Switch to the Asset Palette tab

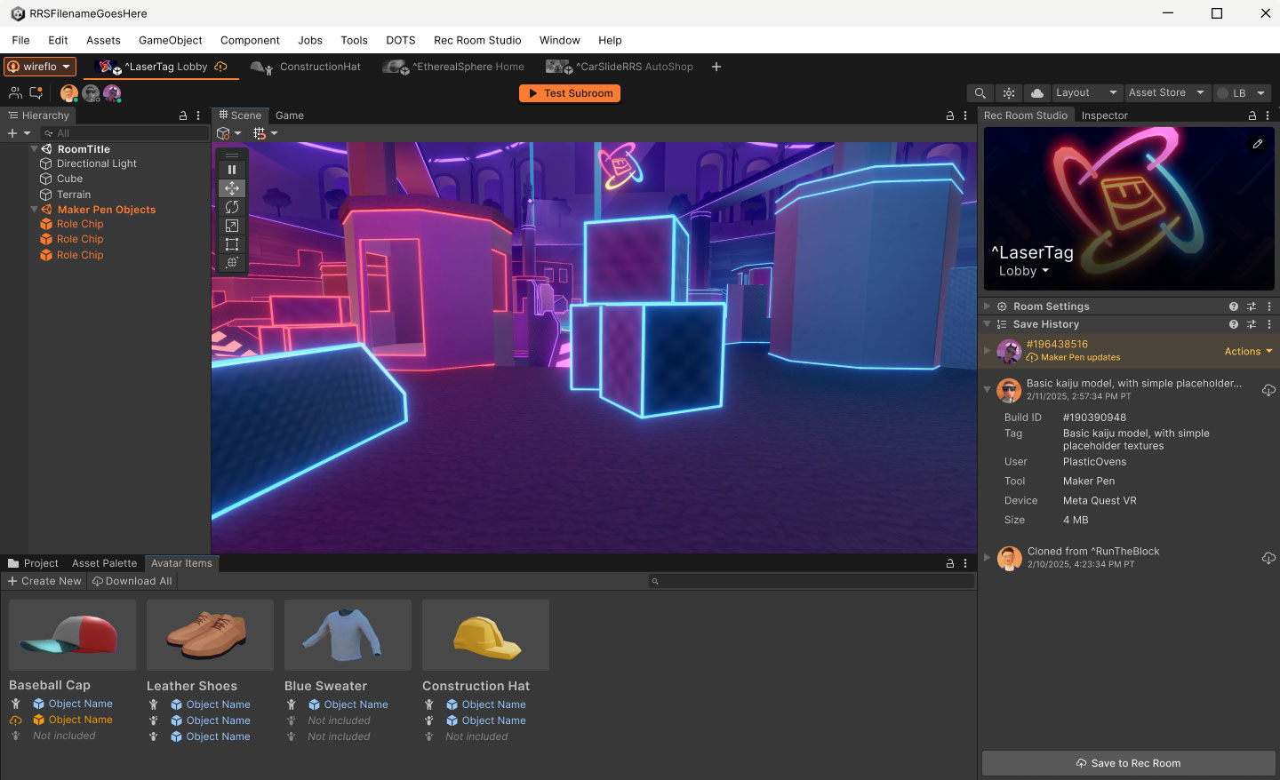click(x=104, y=563)
